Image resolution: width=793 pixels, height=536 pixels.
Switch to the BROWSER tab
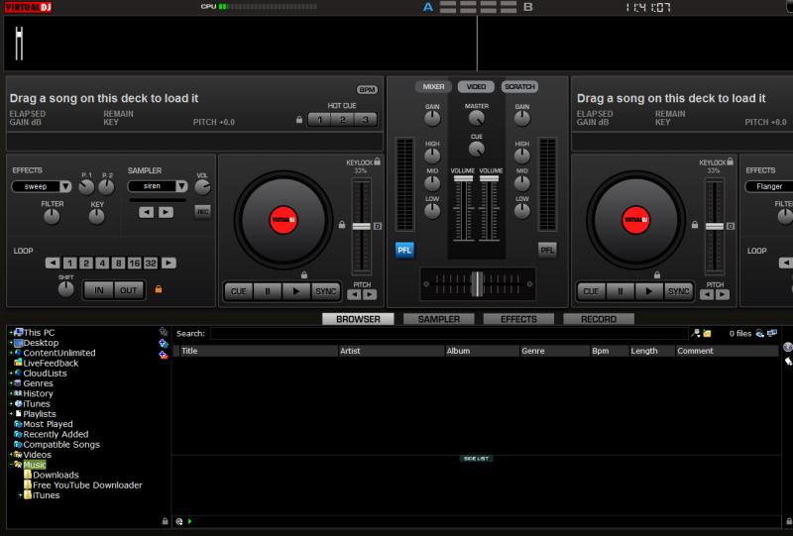pyautogui.click(x=358, y=319)
